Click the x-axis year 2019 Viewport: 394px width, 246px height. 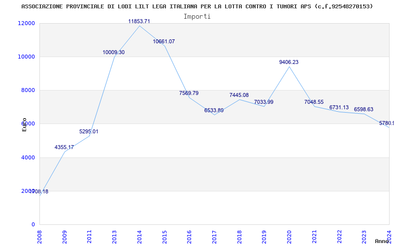264,237
